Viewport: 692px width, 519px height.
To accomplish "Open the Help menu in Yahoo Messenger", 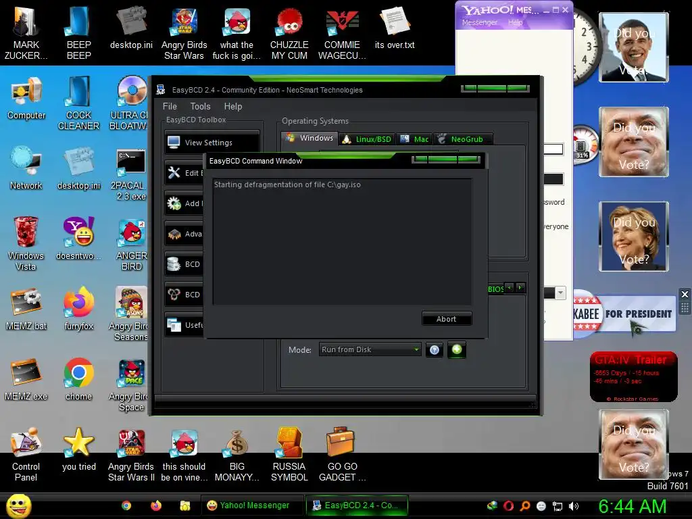I will click(x=515, y=22).
